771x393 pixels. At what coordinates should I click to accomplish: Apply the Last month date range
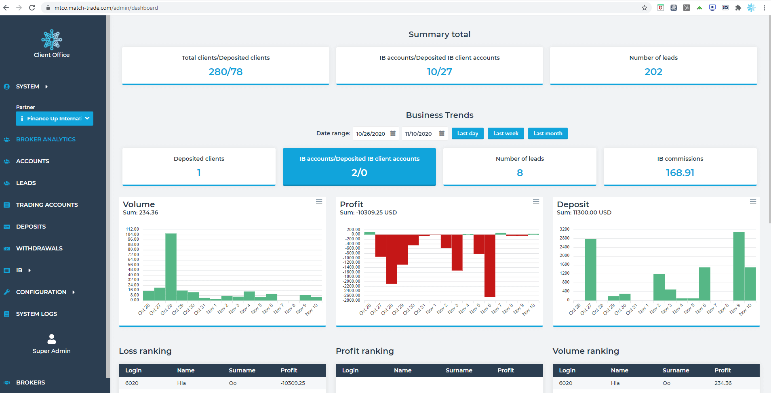[548, 133]
